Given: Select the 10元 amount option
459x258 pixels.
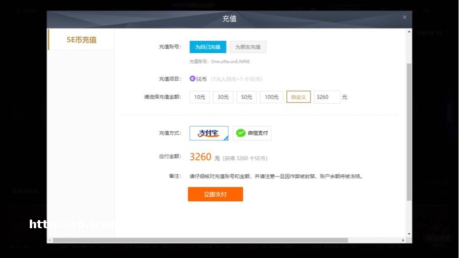Looking at the screenshot, I should click(x=199, y=97).
